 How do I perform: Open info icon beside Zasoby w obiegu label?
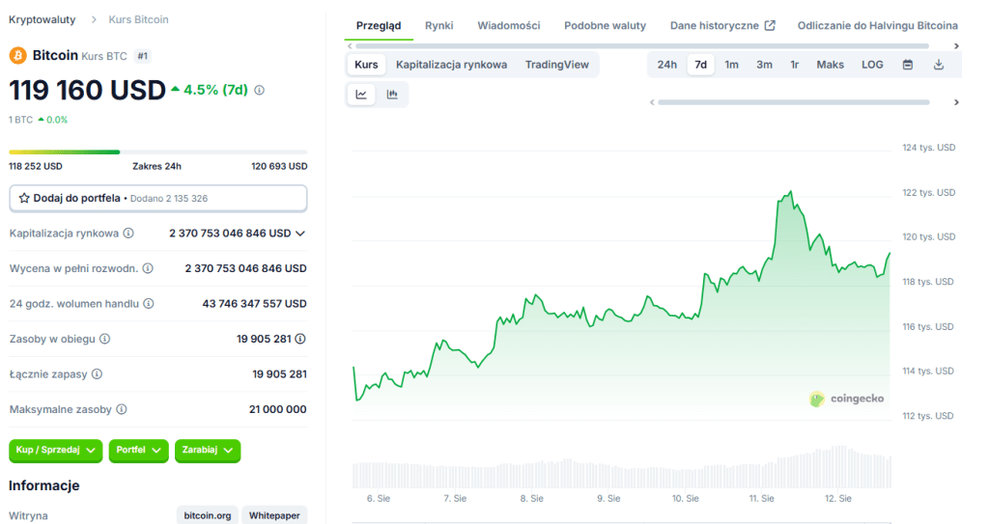click(x=104, y=340)
